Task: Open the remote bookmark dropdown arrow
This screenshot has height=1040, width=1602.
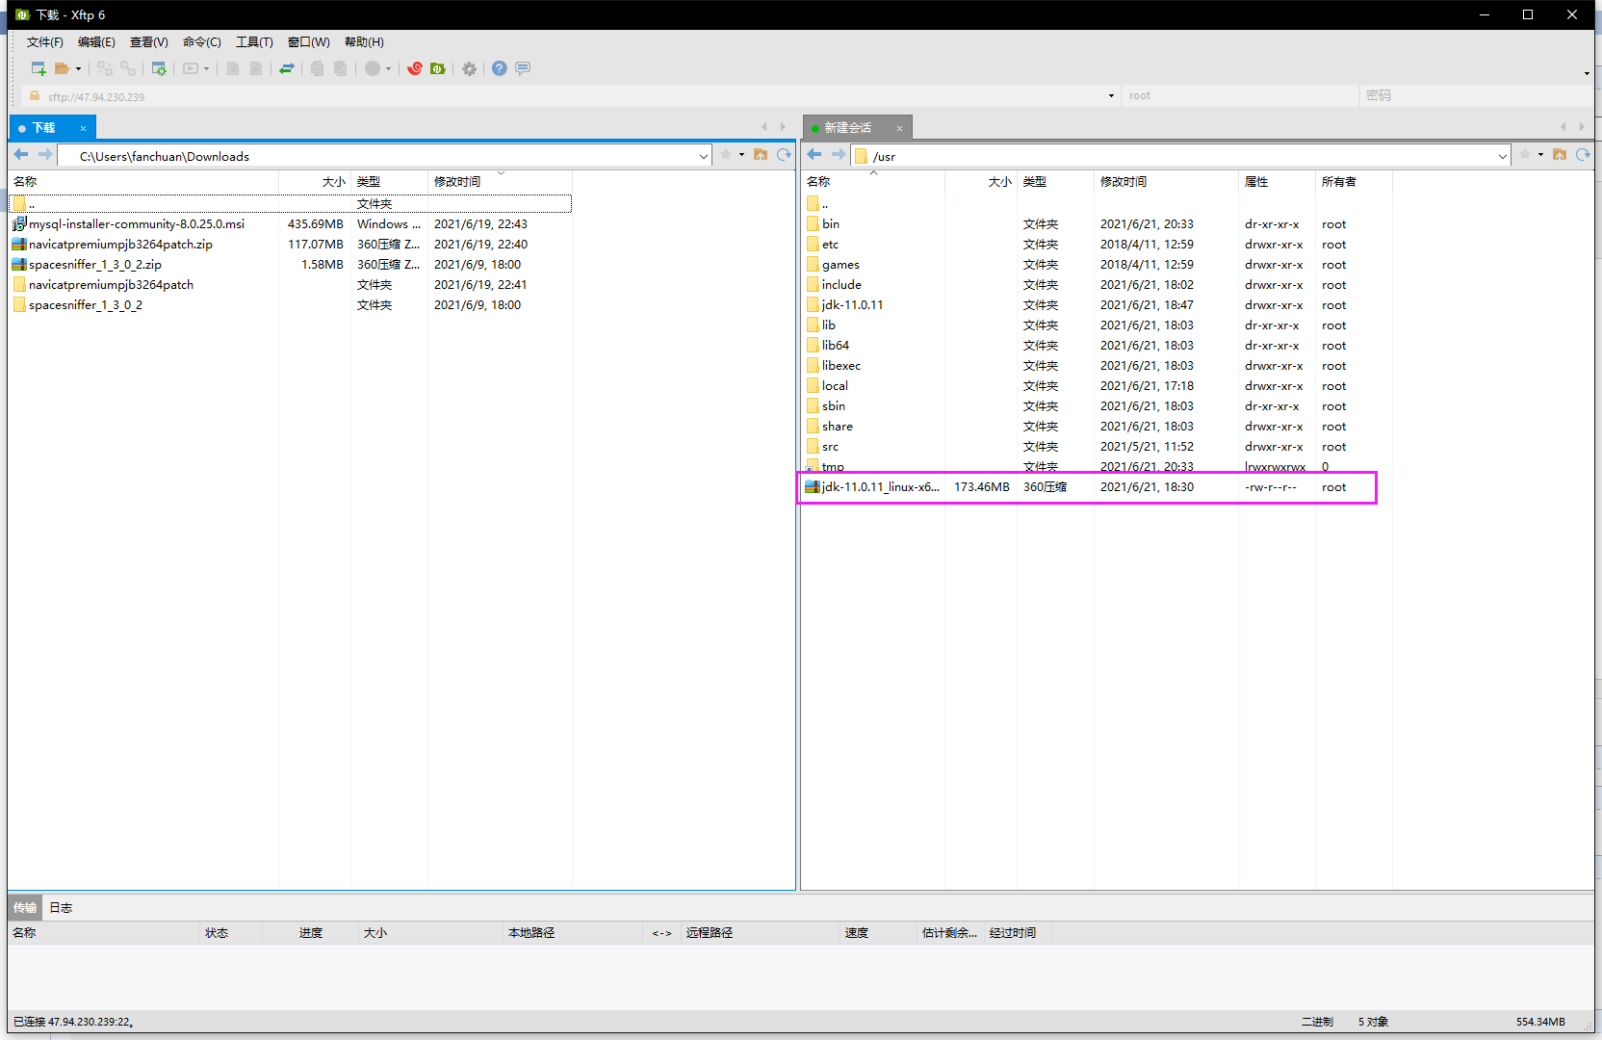Action: click(x=1540, y=155)
